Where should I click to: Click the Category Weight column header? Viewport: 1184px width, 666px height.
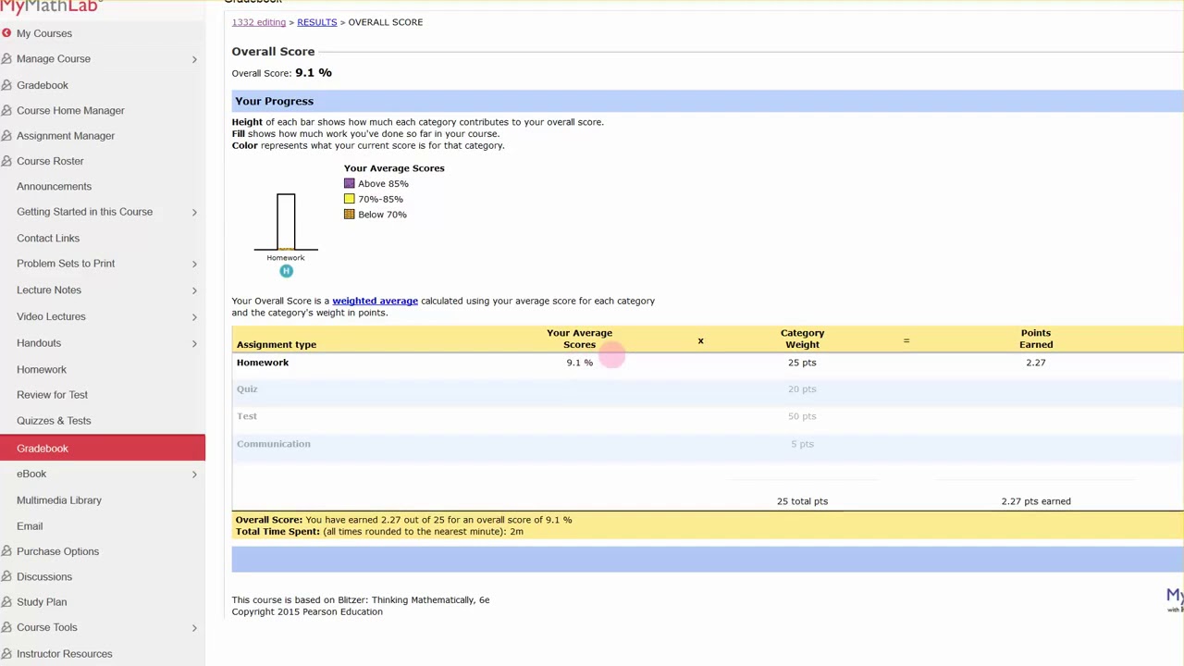(802, 339)
